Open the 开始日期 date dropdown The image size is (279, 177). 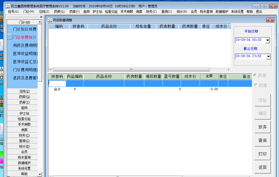pyautogui.click(x=268, y=40)
